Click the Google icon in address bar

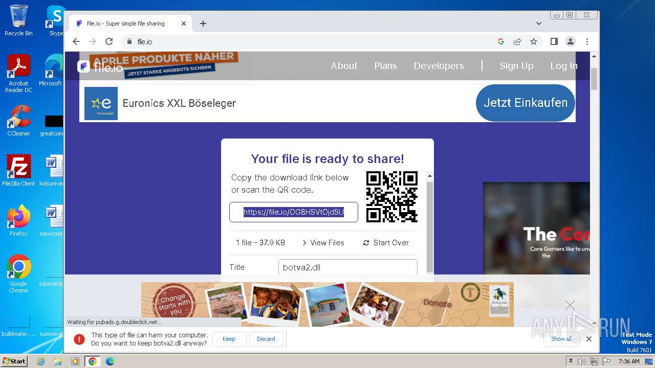(x=501, y=41)
